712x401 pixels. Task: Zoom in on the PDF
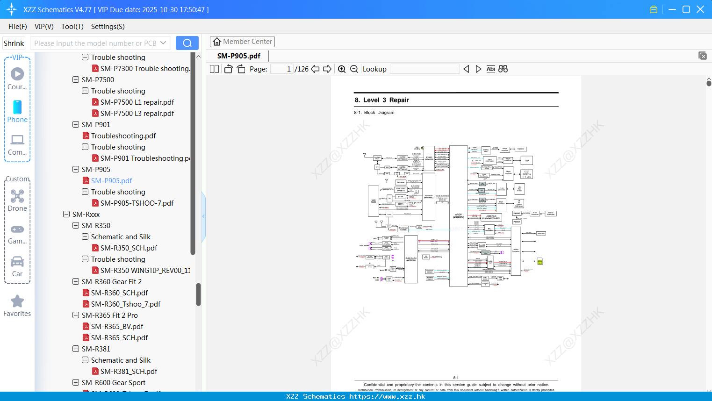[x=342, y=69]
